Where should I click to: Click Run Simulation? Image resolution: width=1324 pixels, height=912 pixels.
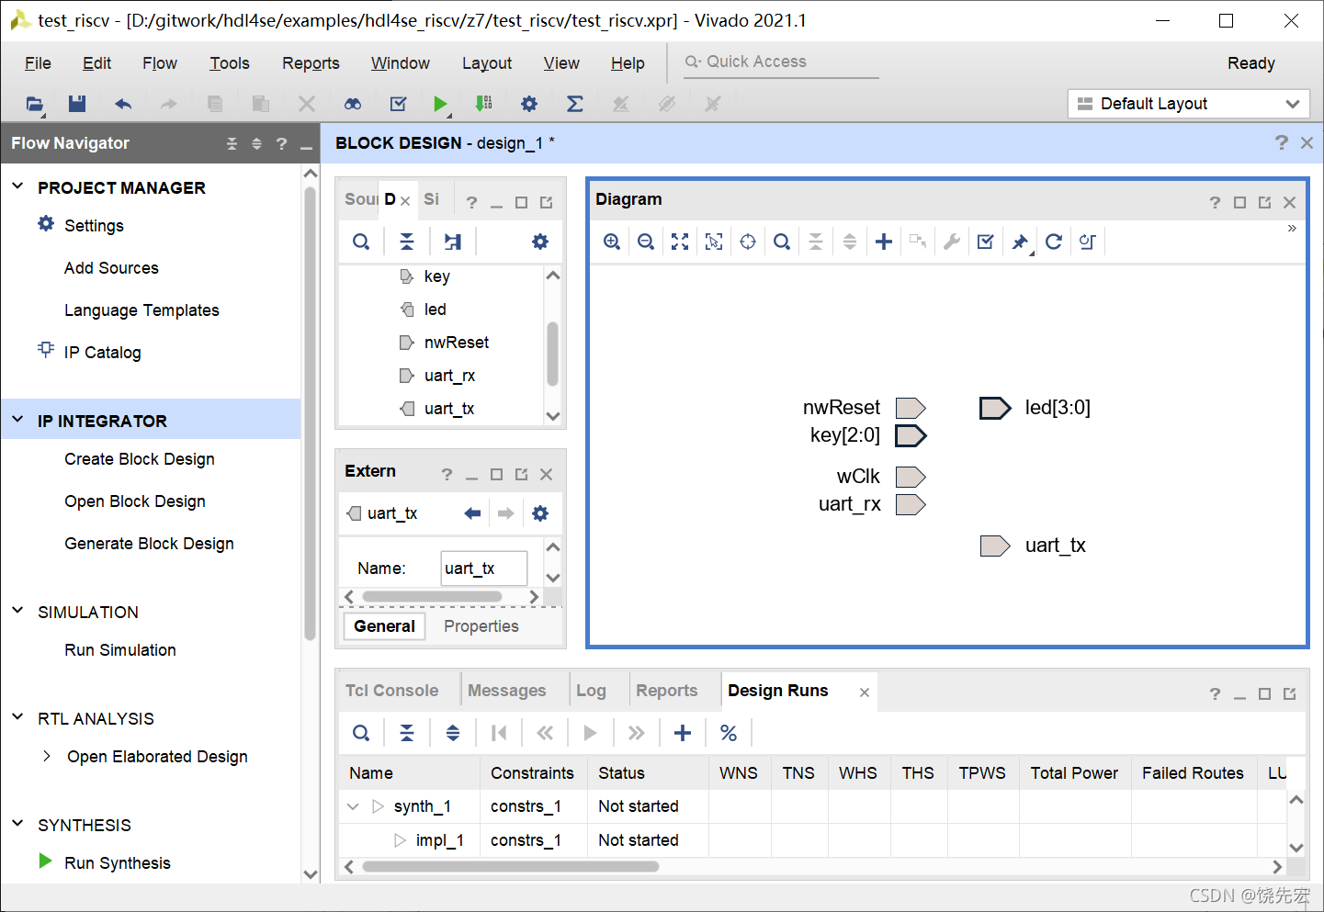point(120,650)
